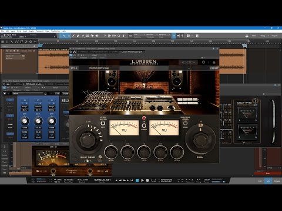Viewport: 282px width, 211px height.
Task: Open the Lurssen settings gear icon
Action: 203,62
